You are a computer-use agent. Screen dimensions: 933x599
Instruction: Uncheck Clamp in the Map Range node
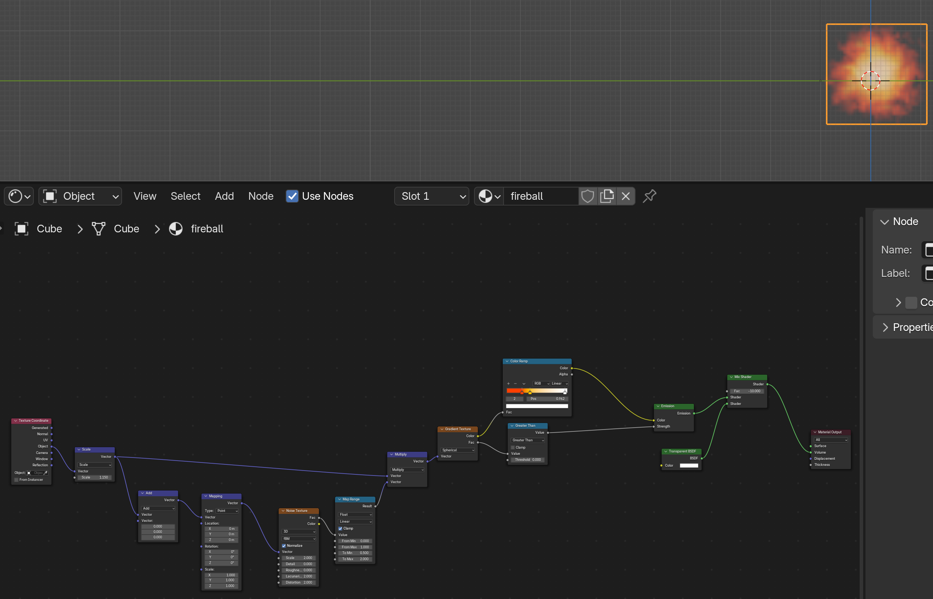(x=340, y=528)
